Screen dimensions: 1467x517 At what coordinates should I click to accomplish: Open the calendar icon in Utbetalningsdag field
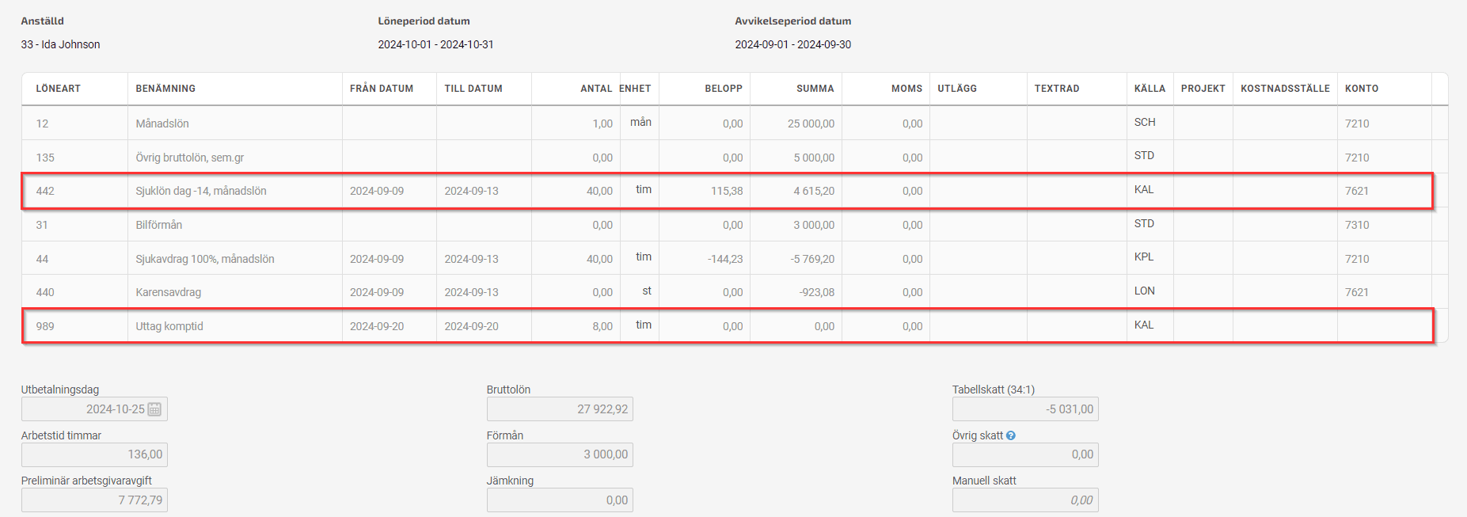pos(154,409)
